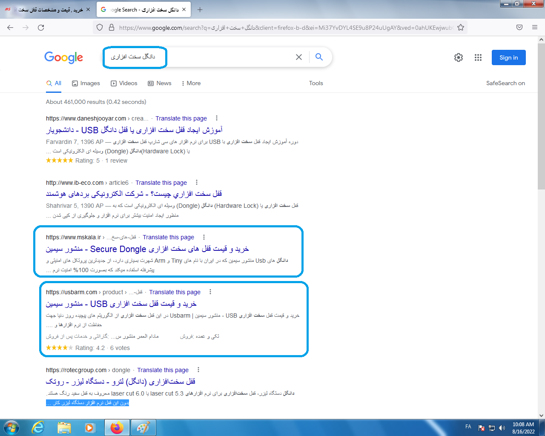Open the tracking protection shield icon
The image size is (545, 436).
pos(100,27)
